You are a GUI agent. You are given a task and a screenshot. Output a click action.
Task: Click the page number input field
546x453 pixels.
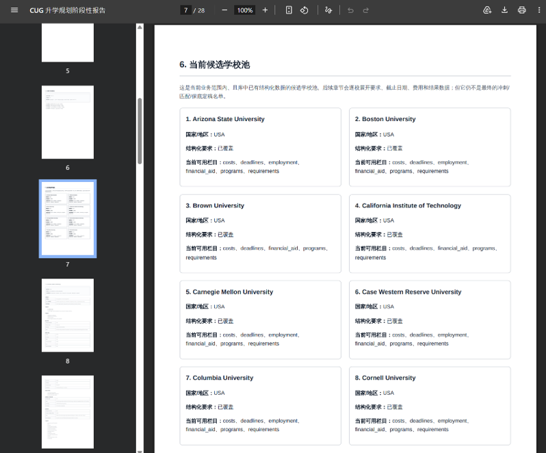(186, 10)
